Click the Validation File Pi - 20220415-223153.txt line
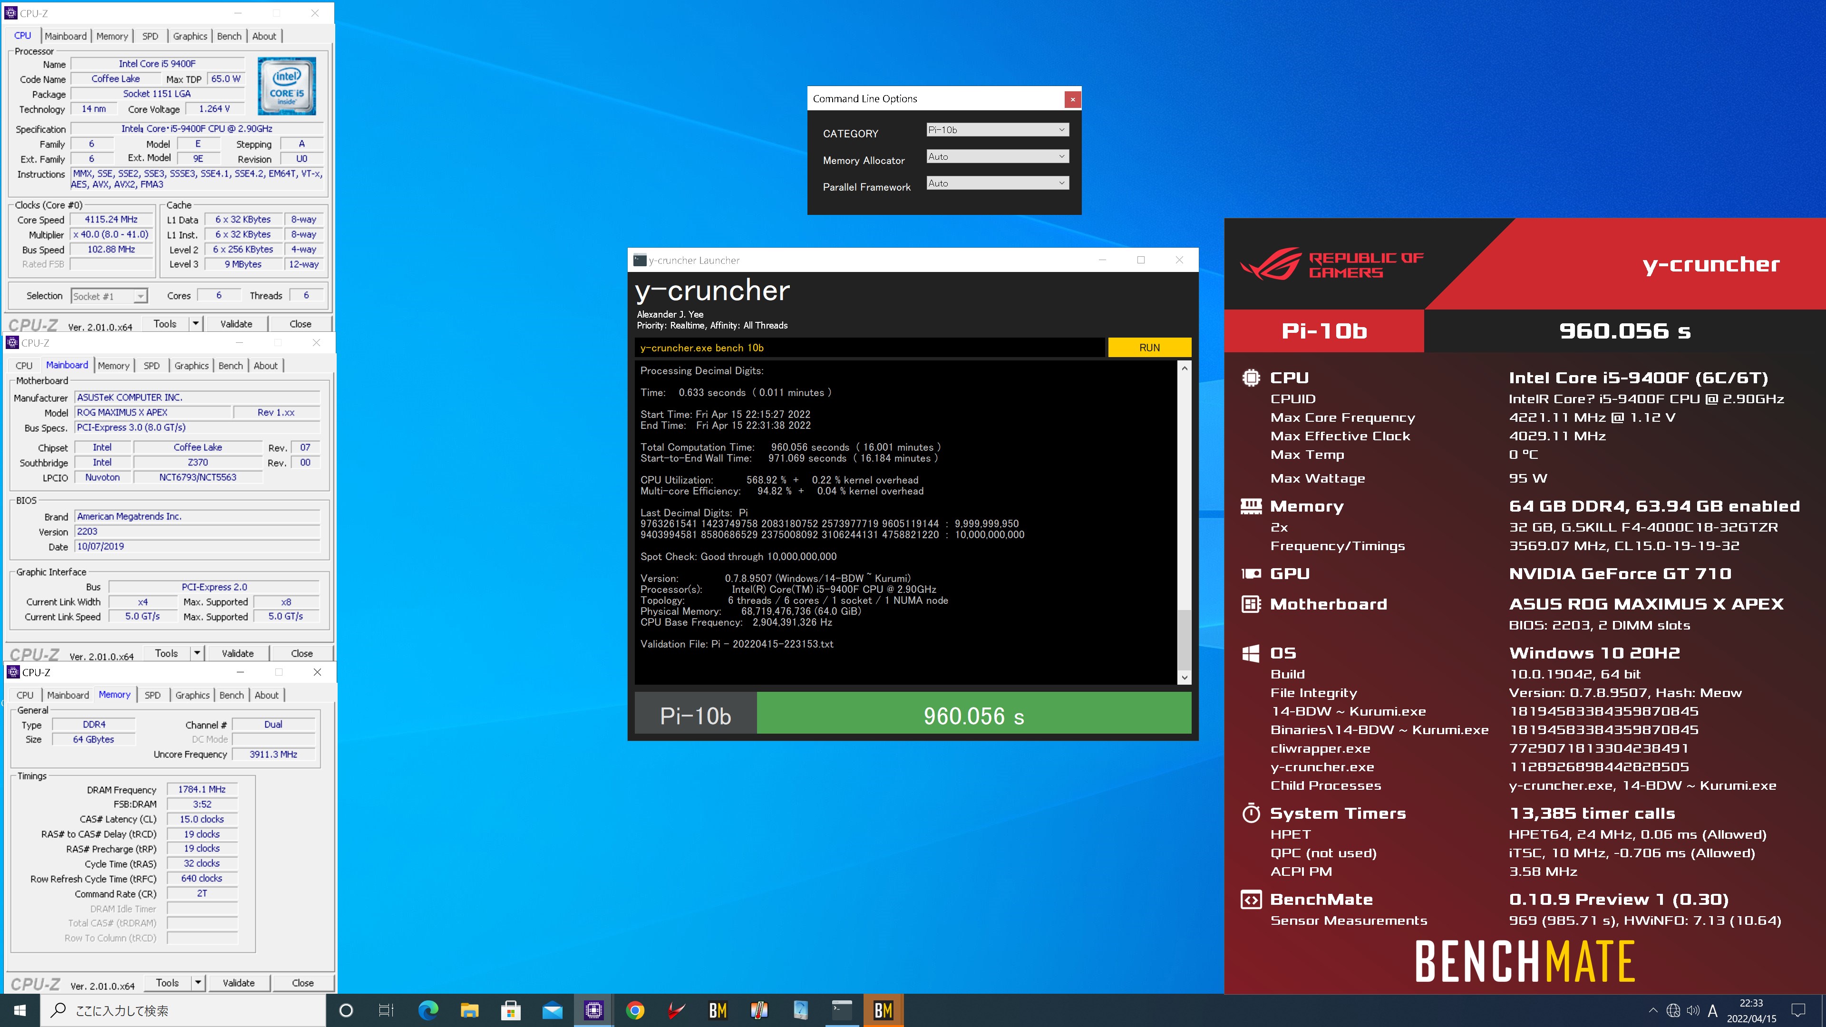This screenshot has width=1826, height=1027. (x=737, y=644)
